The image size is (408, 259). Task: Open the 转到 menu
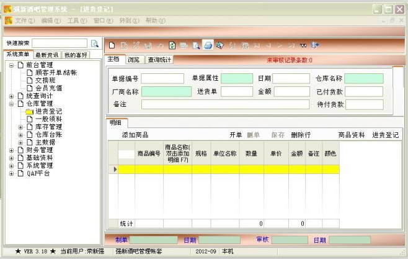[x=130, y=20]
